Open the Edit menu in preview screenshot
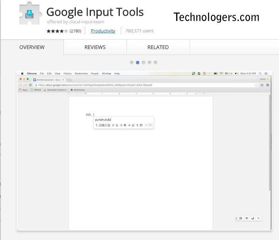This screenshot has width=279, height=240. click(49, 74)
